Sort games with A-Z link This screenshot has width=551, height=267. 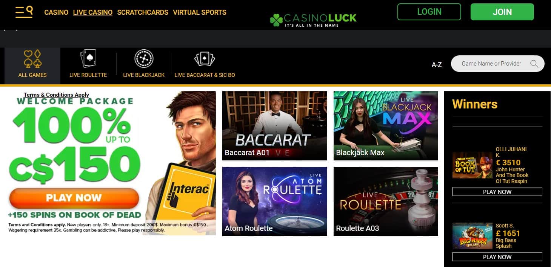437,65
